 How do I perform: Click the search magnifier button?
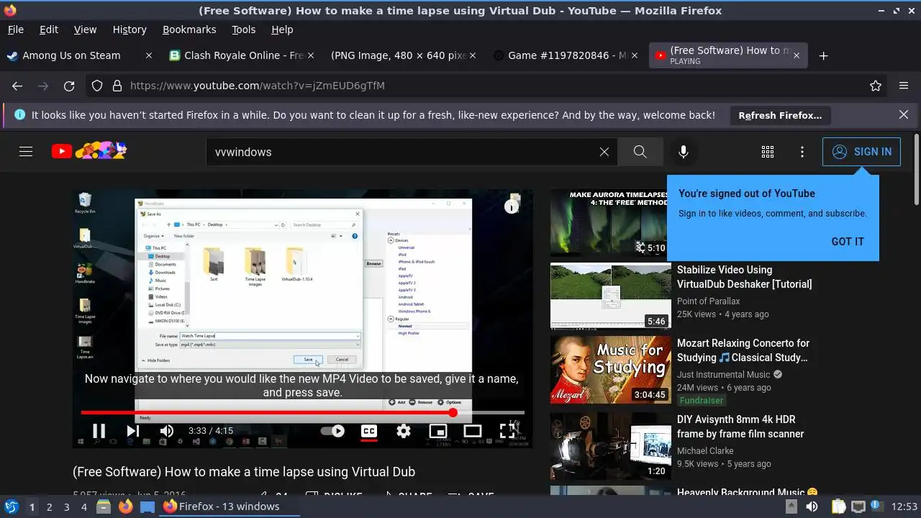(x=640, y=152)
